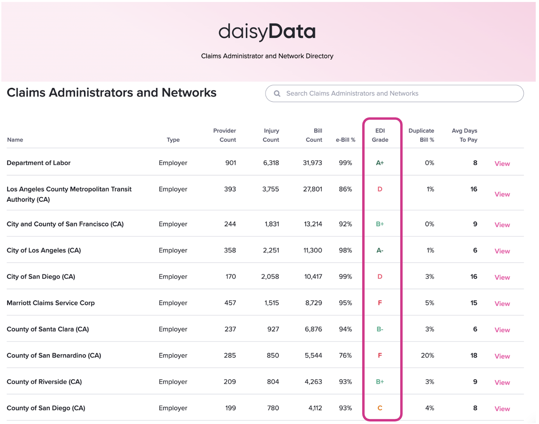The width and height of the screenshot is (539, 424).
Task: Sort by the Bill Count column header
Action: pyautogui.click(x=314, y=135)
